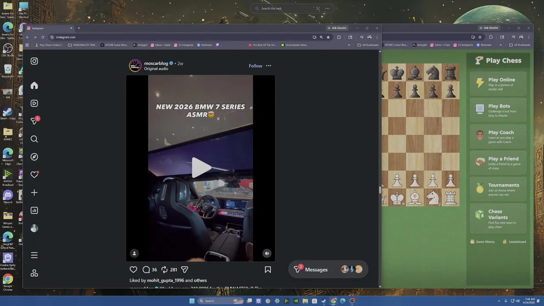Open Game History in the chess window
Viewport: 544px width, 306px height.
pyautogui.click(x=482, y=242)
